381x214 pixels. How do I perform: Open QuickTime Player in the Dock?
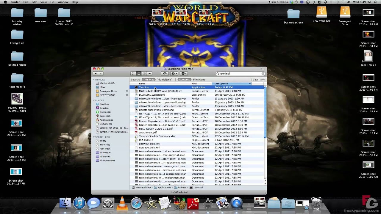tap(237, 203)
